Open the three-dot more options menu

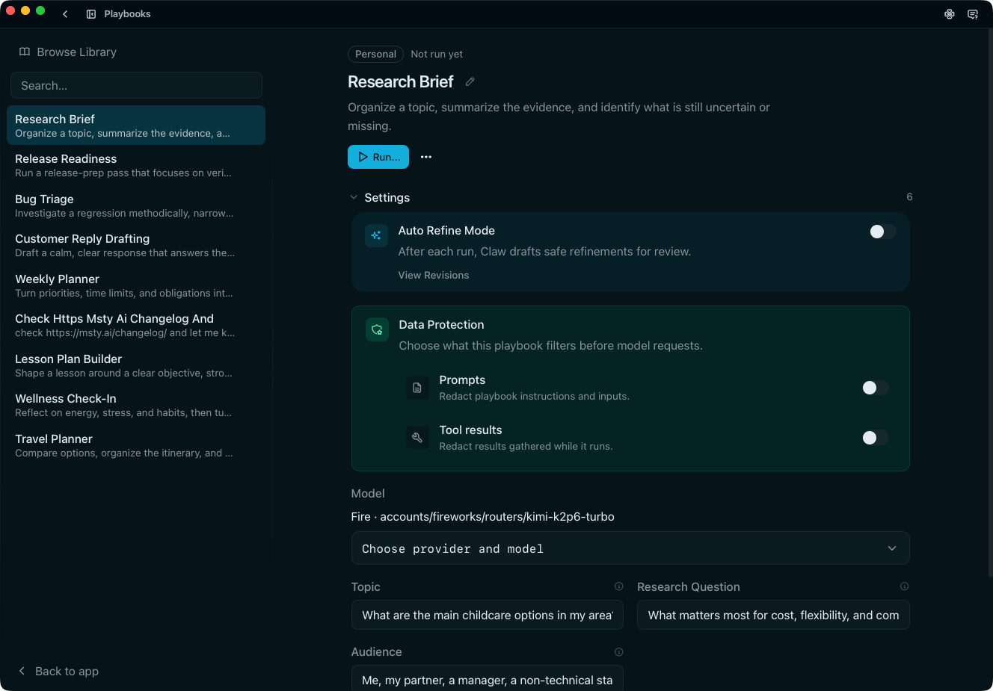point(426,157)
